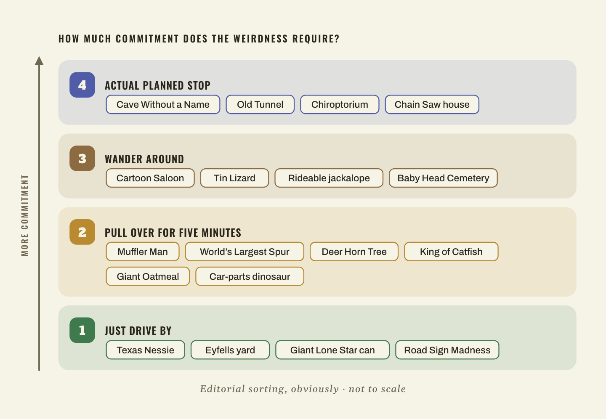Click the brown number 3 badge

point(82,159)
